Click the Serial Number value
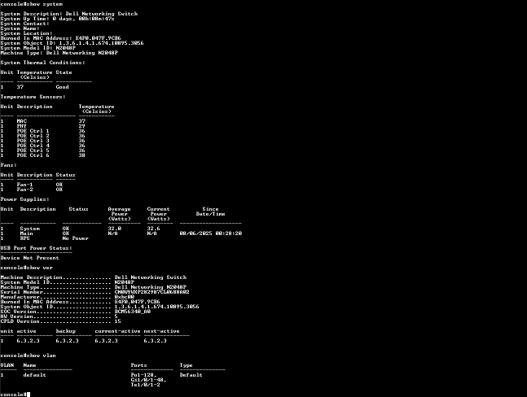Image resolution: width=527 pixels, height=397 pixels. point(152,292)
